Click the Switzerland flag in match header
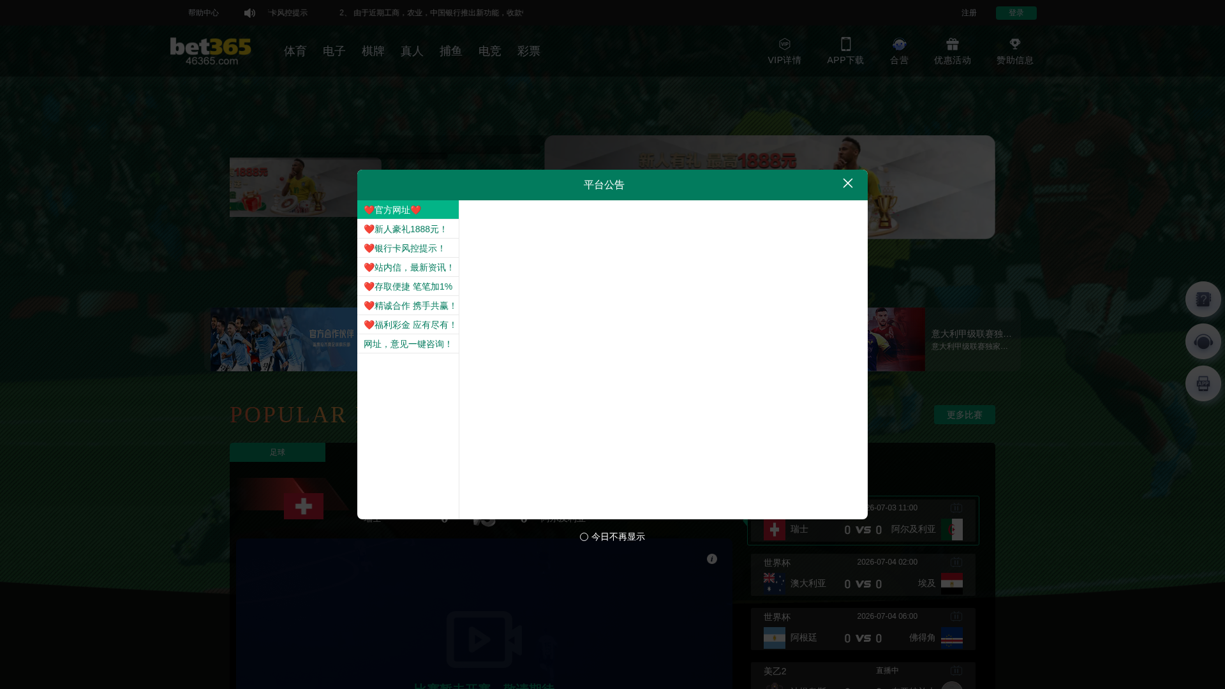1225x689 pixels. [303, 506]
